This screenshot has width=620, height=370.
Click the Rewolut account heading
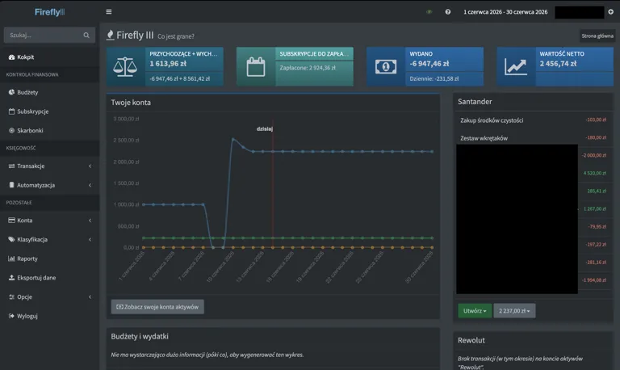(x=471, y=340)
